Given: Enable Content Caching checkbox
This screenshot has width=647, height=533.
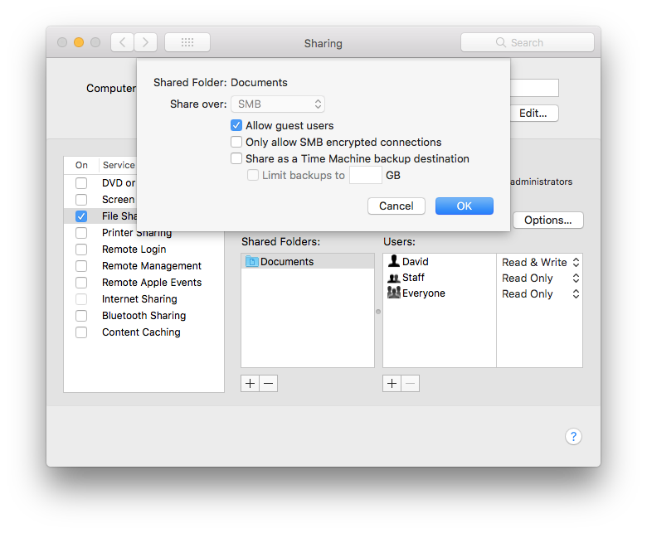Looking at the screenshot, I should click(x=81, y=332).
